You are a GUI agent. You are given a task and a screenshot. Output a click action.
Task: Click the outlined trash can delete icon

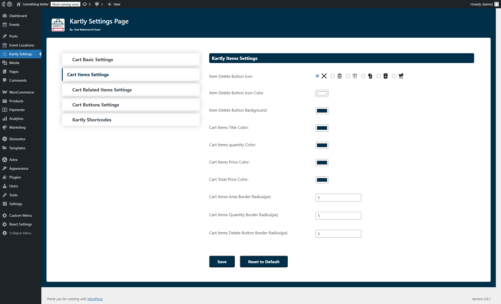pyautogui.click(x=340, y=76)
